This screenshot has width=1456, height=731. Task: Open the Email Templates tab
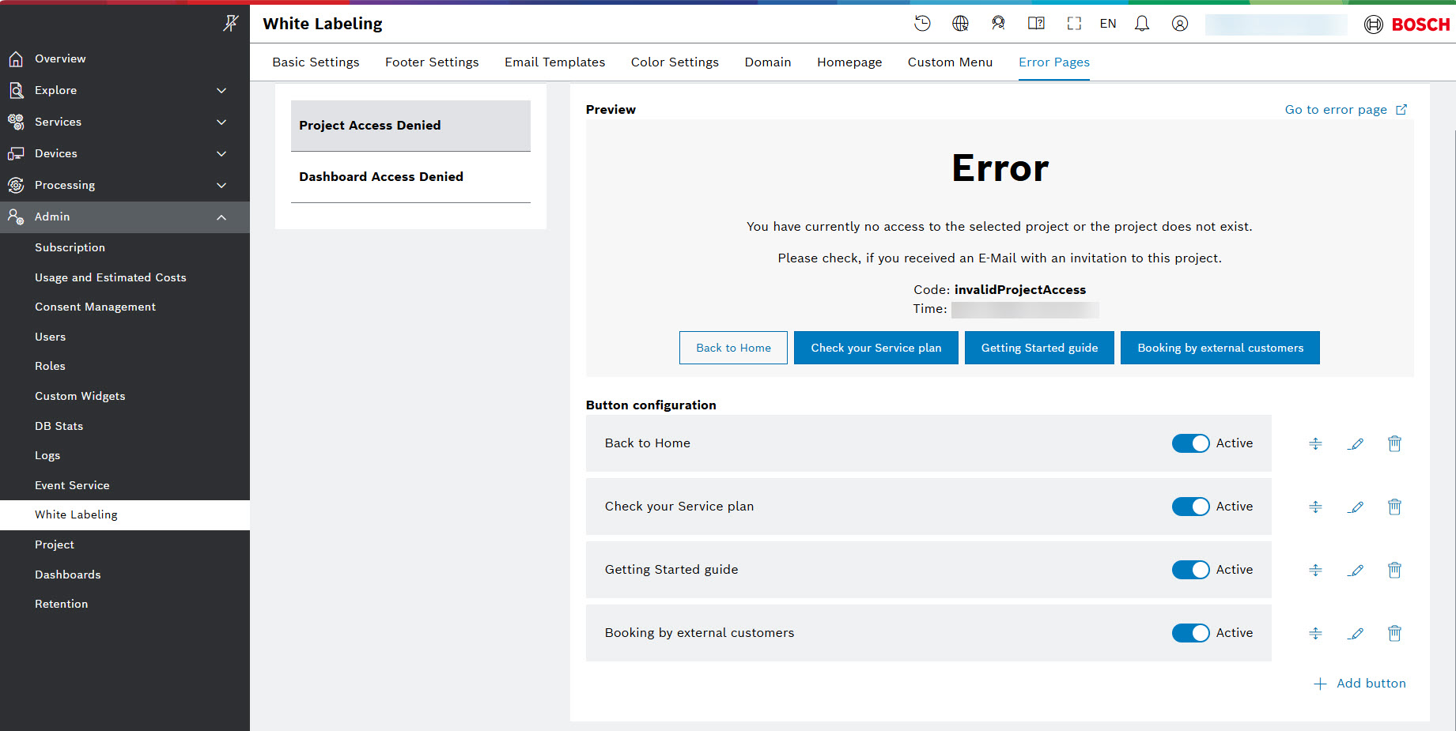[x=554, y=62]
